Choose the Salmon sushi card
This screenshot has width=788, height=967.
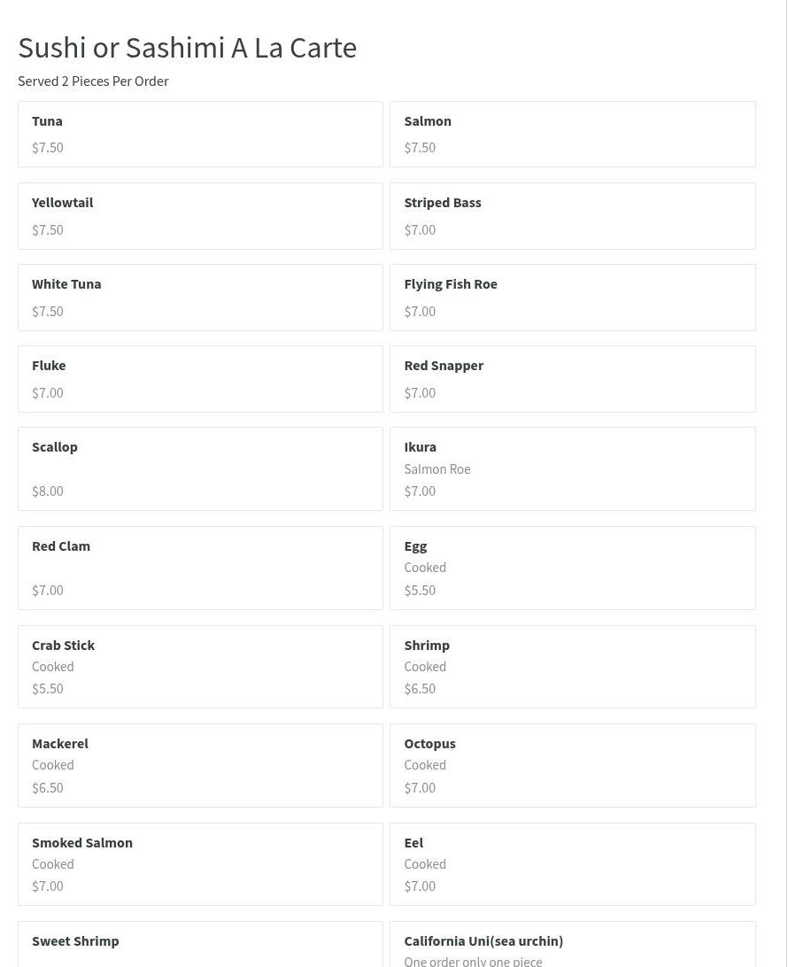(x=573, y=135)
